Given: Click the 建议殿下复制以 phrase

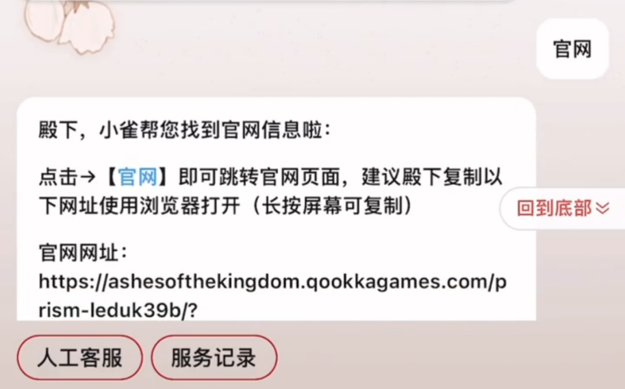Looking at the screenshot, I should [432, 177].
